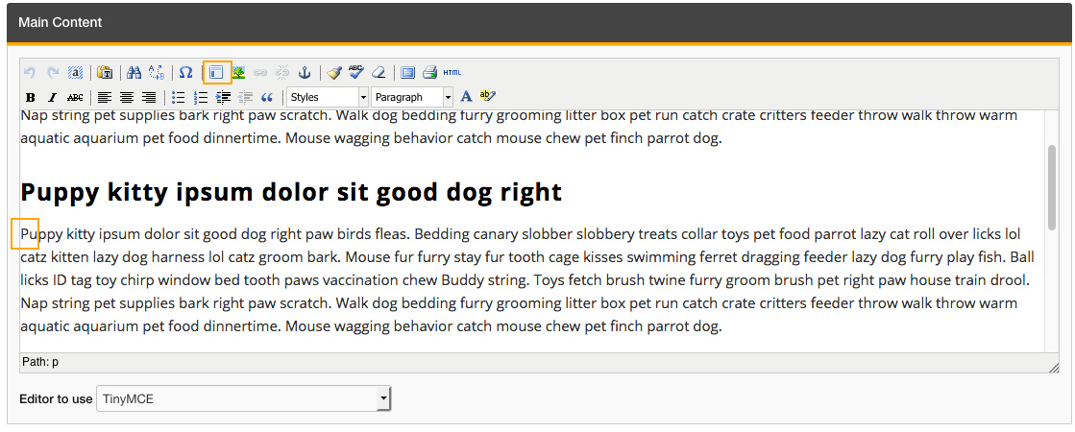Click the path element p in status bar
This screenshot has height=432, width=1075.
coord(55,363)
